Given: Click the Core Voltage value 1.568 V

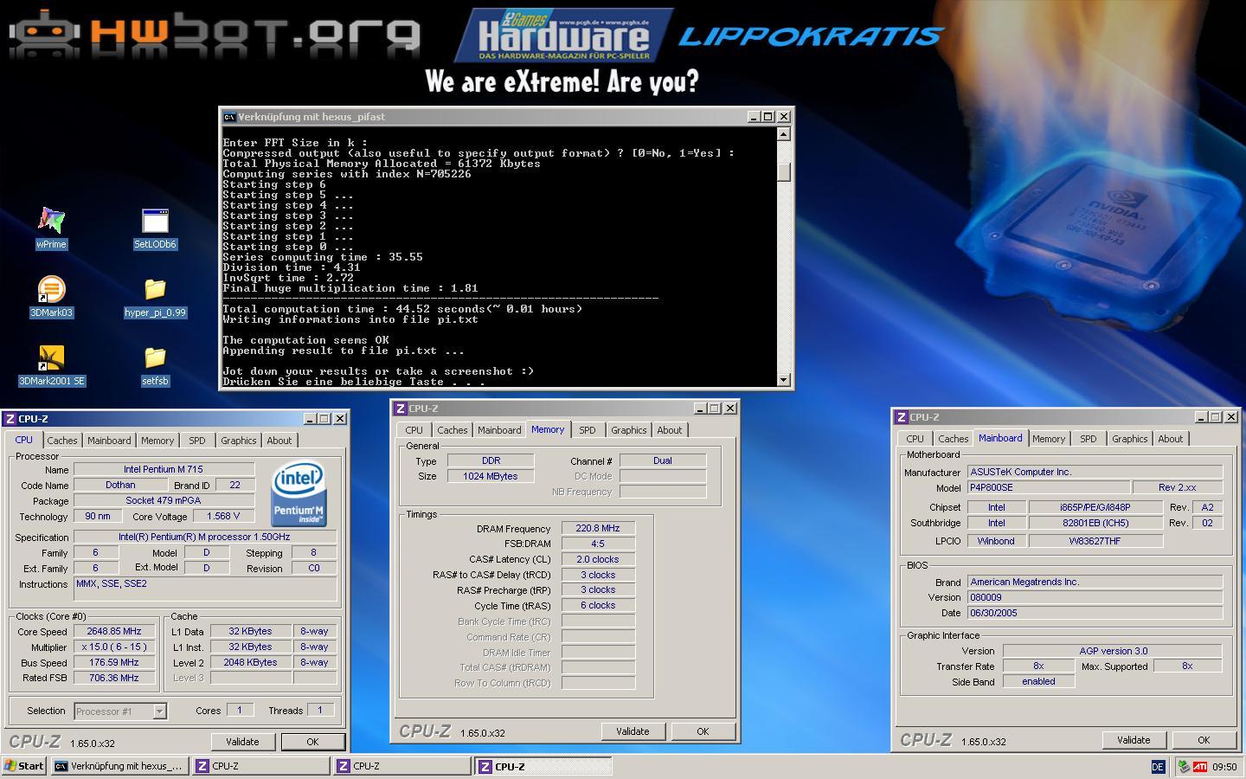Looking at the screenshot, I should point(223,517).
